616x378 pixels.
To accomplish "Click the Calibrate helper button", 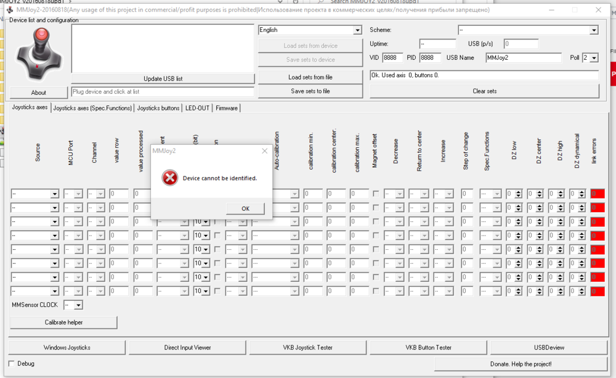I will click(63, 323).
